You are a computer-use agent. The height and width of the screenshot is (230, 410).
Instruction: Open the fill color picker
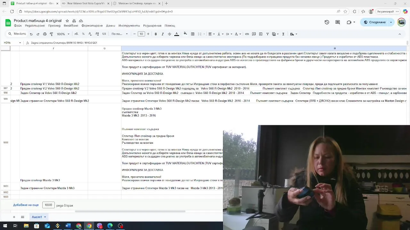point(185,34)
